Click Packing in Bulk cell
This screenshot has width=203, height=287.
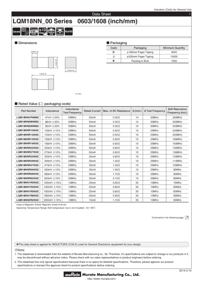click(140, 61)
